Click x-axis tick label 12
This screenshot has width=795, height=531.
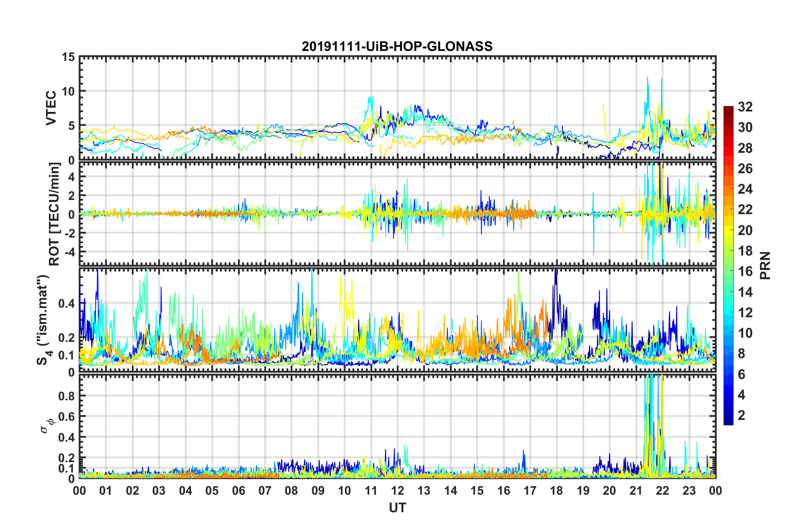(397, 491)
